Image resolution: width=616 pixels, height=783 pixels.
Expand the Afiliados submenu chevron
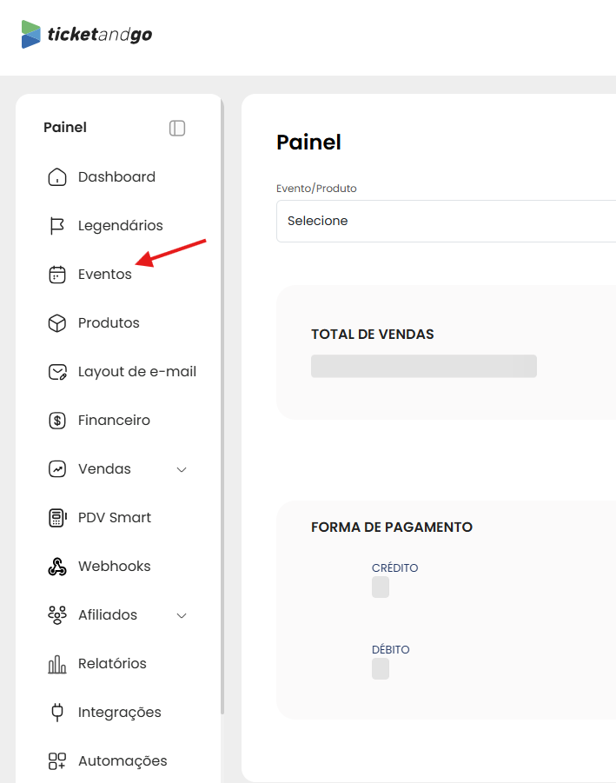click(x=182, y=616)
